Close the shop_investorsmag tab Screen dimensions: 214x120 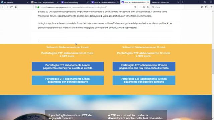88,2
